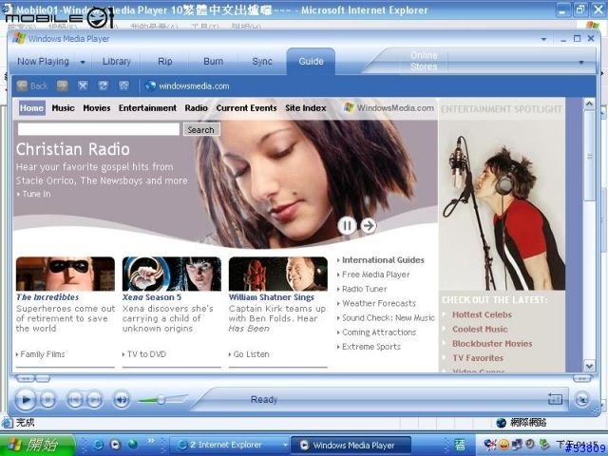
Task: Open the Sync tab
Action: pos(262,61)
